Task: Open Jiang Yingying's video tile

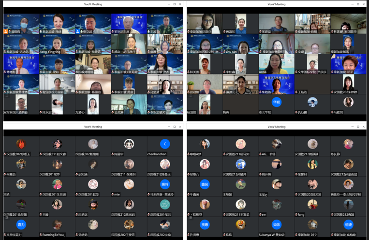Action: (57, 44)
